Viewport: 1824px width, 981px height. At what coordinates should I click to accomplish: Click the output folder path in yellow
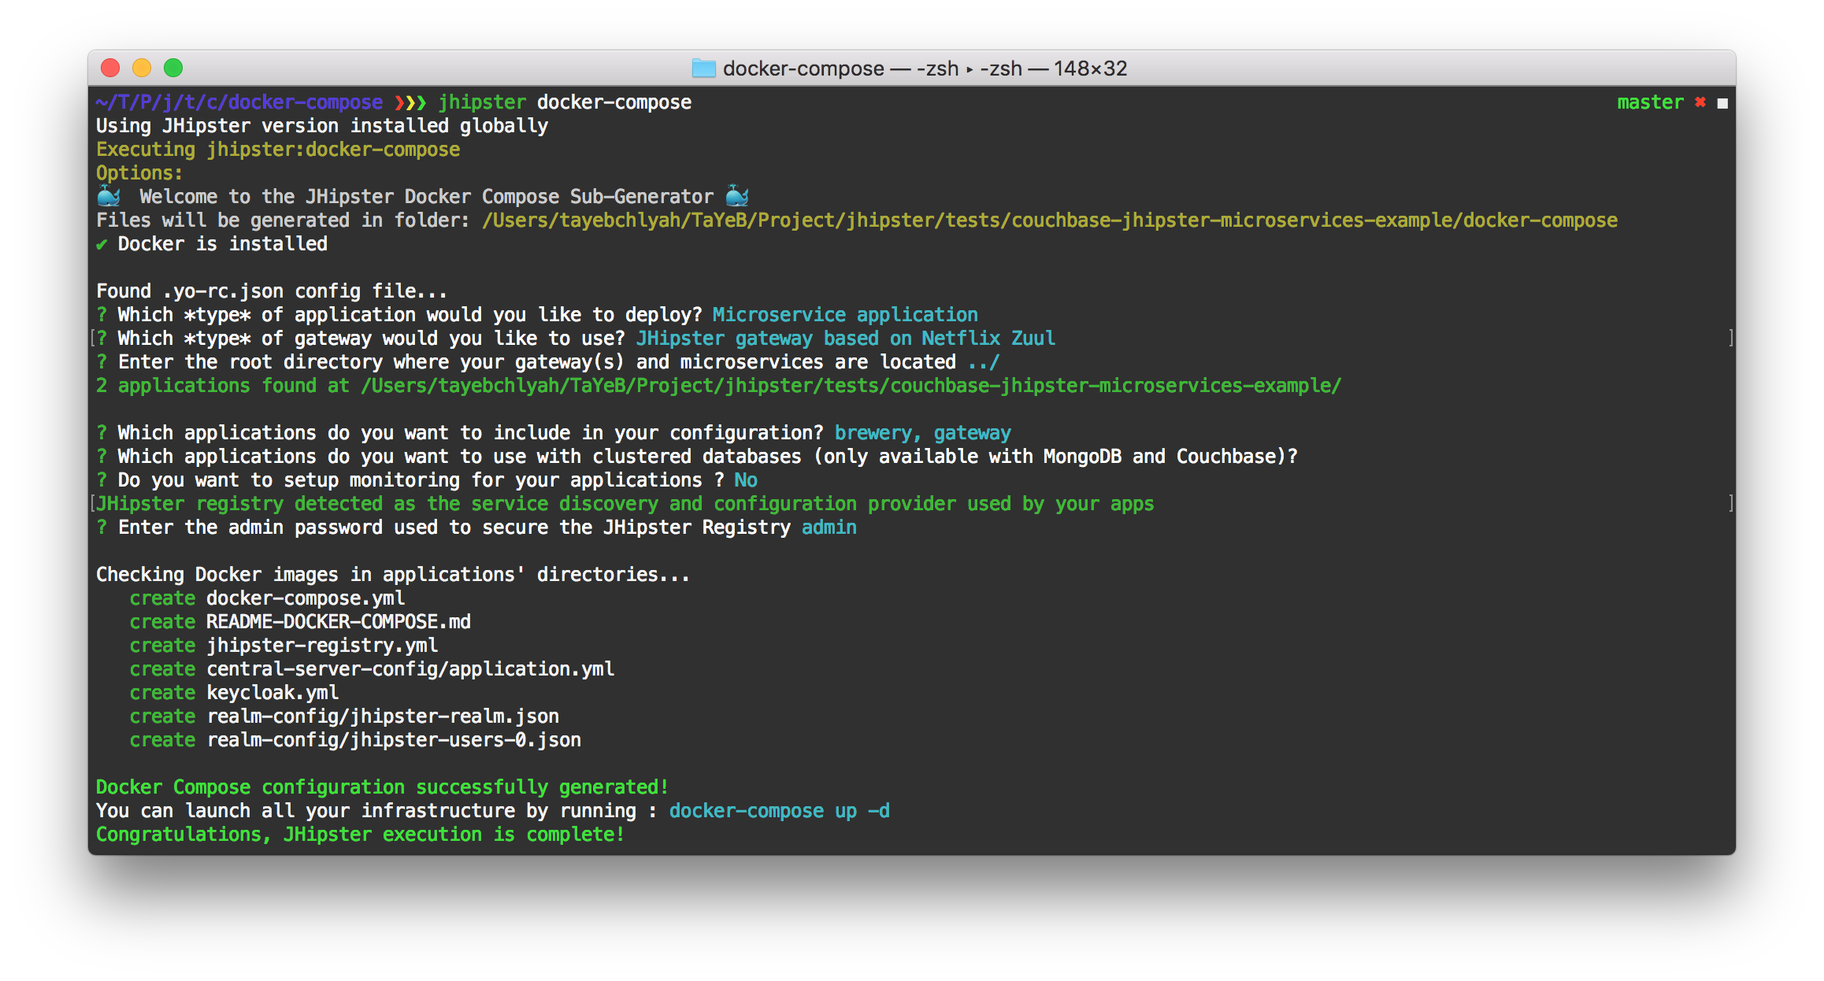tap(1049, 220)
